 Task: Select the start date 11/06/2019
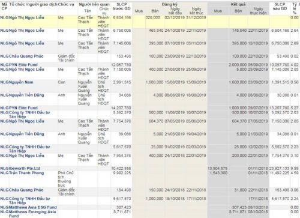(175, 112)
